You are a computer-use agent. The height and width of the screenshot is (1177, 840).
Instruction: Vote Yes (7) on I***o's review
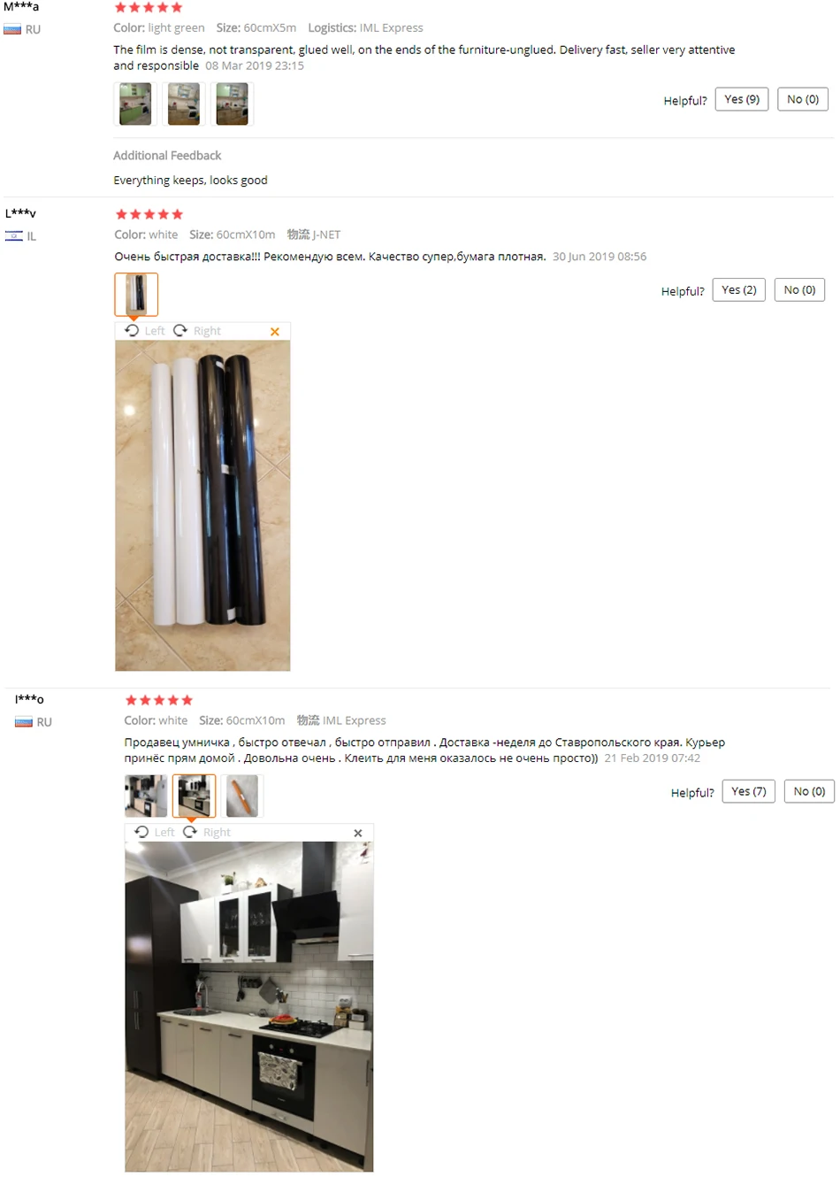749,791
